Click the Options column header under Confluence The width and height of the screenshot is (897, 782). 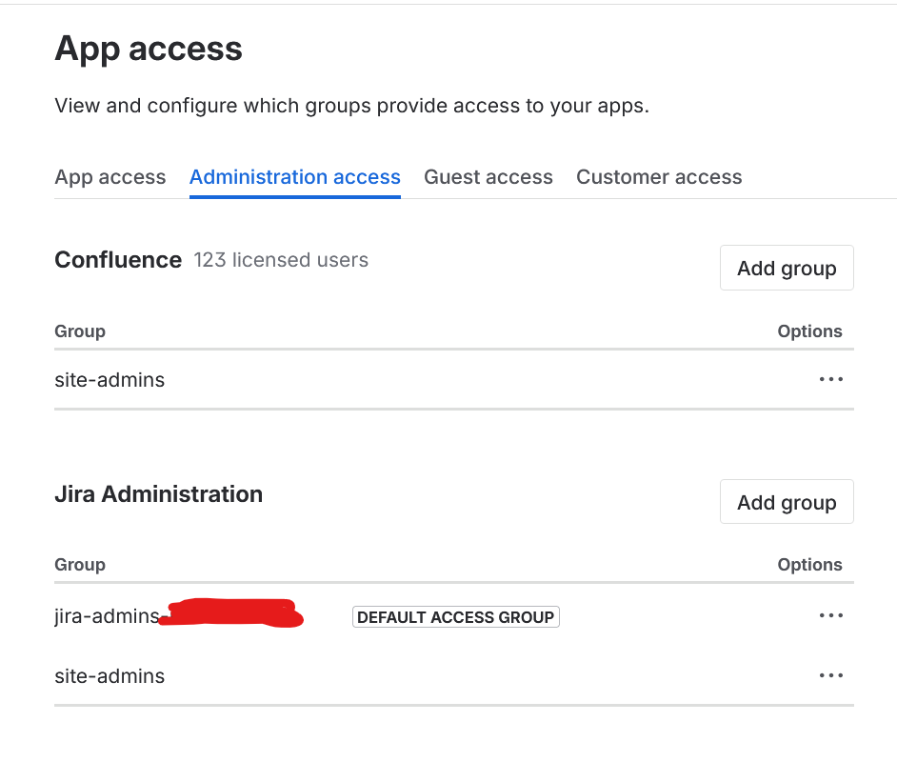(x=809, y=331)
